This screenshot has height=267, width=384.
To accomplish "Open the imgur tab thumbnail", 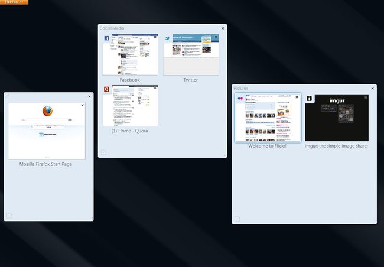I will (x=337, y=118).
